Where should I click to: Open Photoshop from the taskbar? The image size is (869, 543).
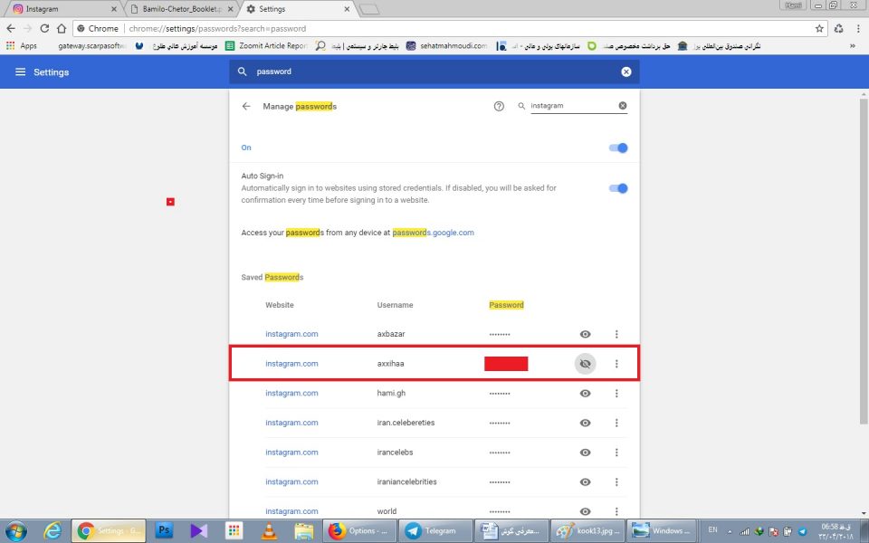165,530
